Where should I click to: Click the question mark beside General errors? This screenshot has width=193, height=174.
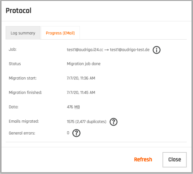pyautogui.click(x=76, y=133)
